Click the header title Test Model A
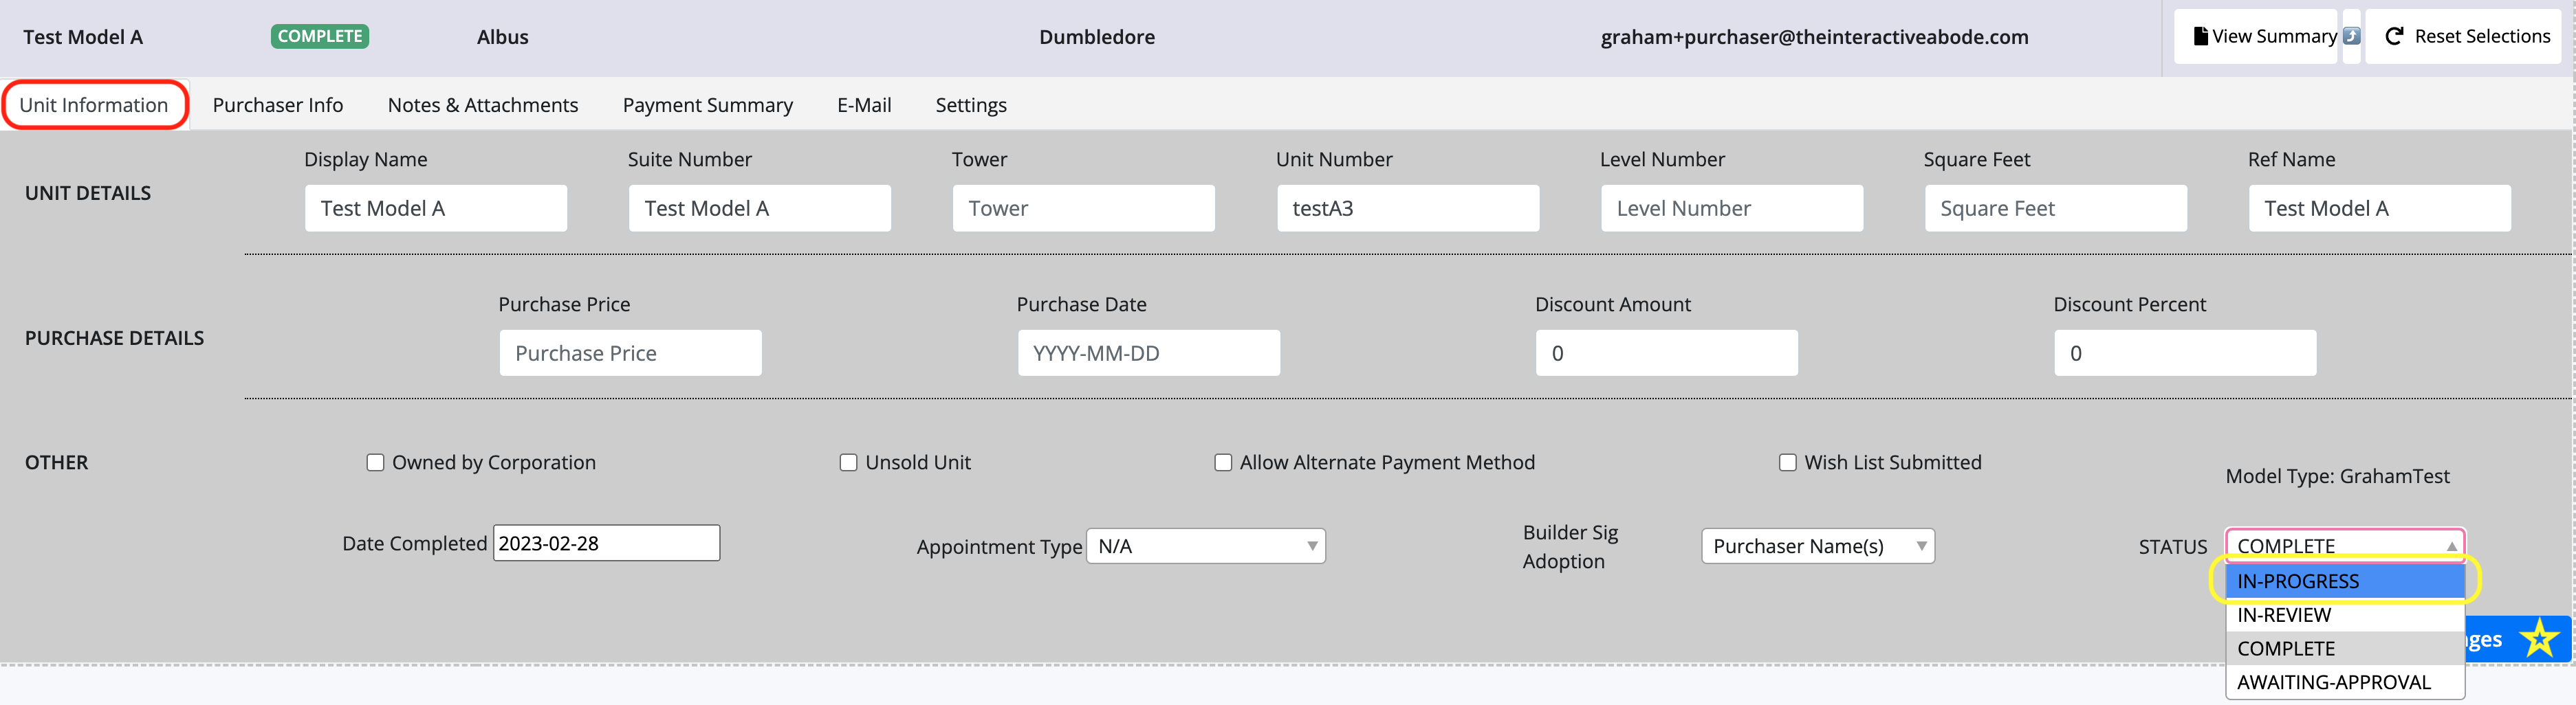Viewport: 2576px width, 705px height. point(83,37)
